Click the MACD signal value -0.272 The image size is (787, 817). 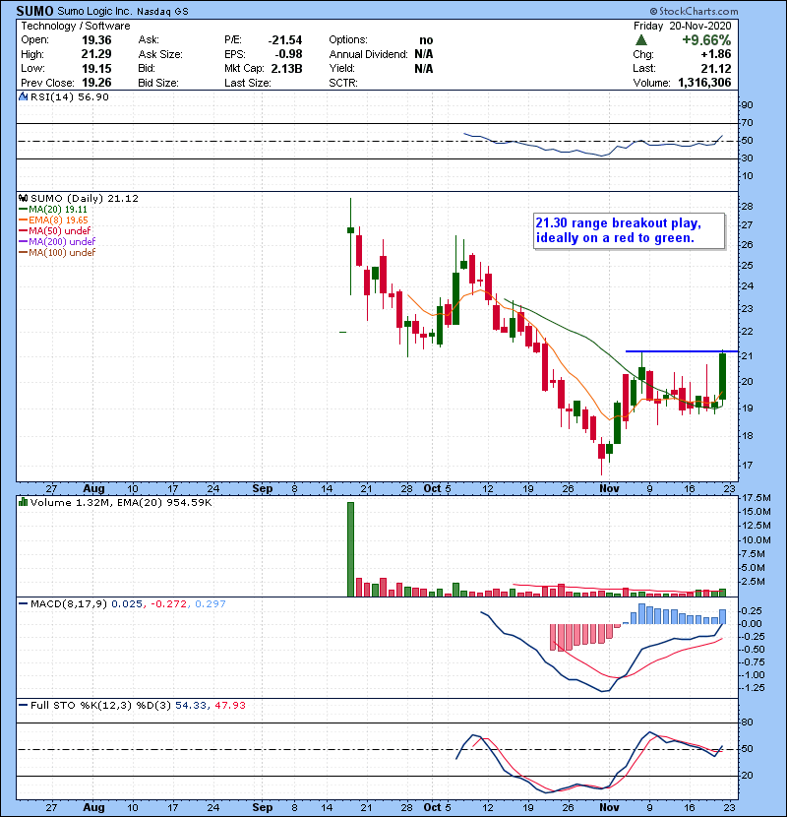point(169,604)
